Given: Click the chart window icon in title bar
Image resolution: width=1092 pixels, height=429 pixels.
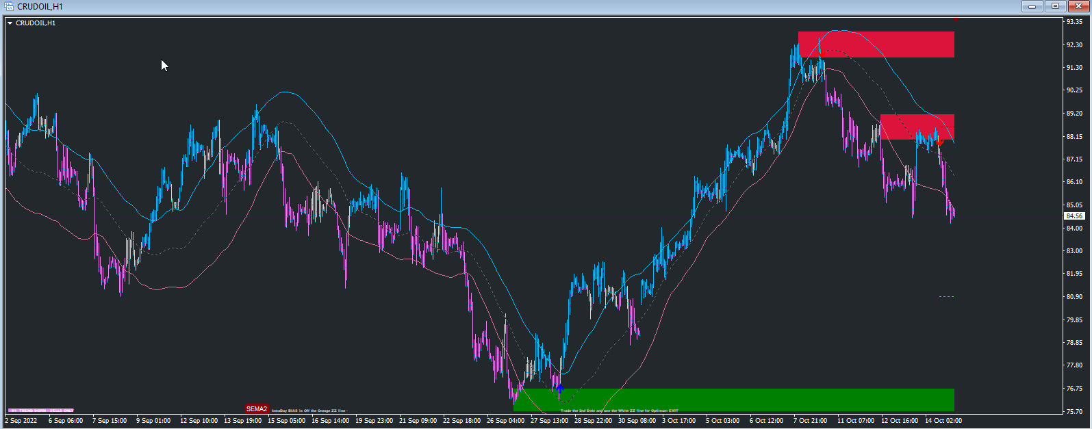Looking at the screenshot, I should click(9, 6).
